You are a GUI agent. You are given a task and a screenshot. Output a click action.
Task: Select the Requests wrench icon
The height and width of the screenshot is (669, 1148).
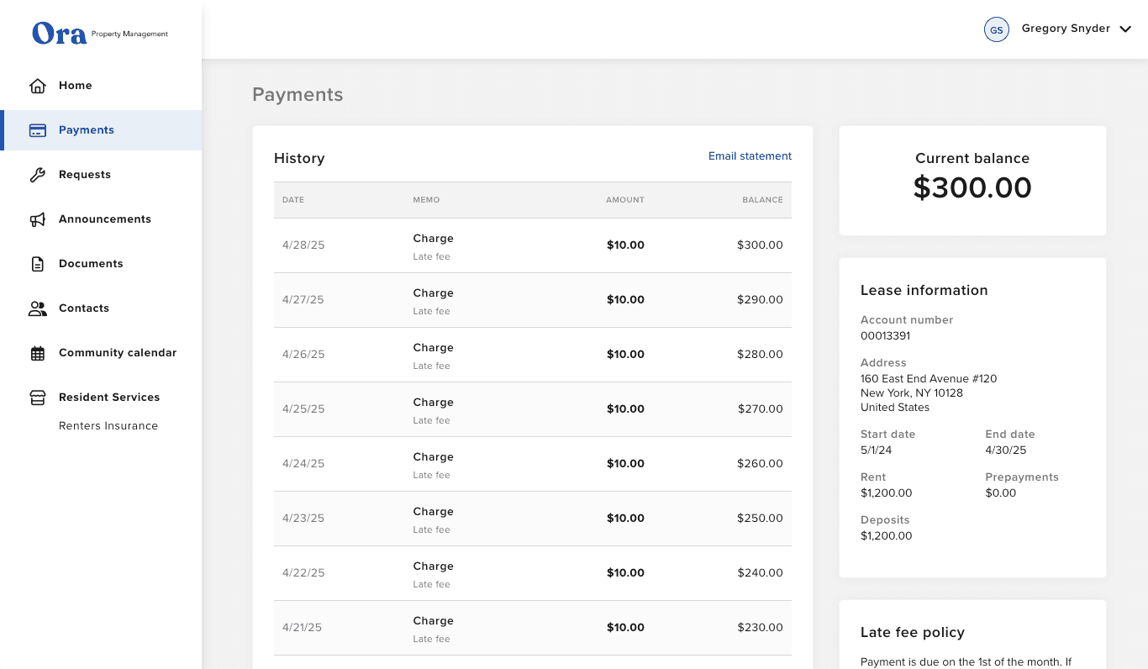tap(37, 174)
